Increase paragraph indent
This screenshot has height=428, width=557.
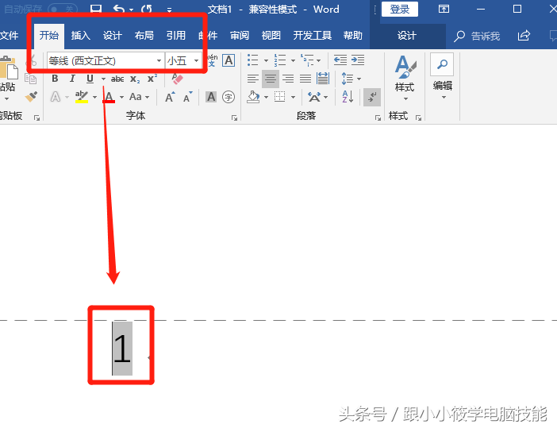pyautogui.click(x=358, y=60)
